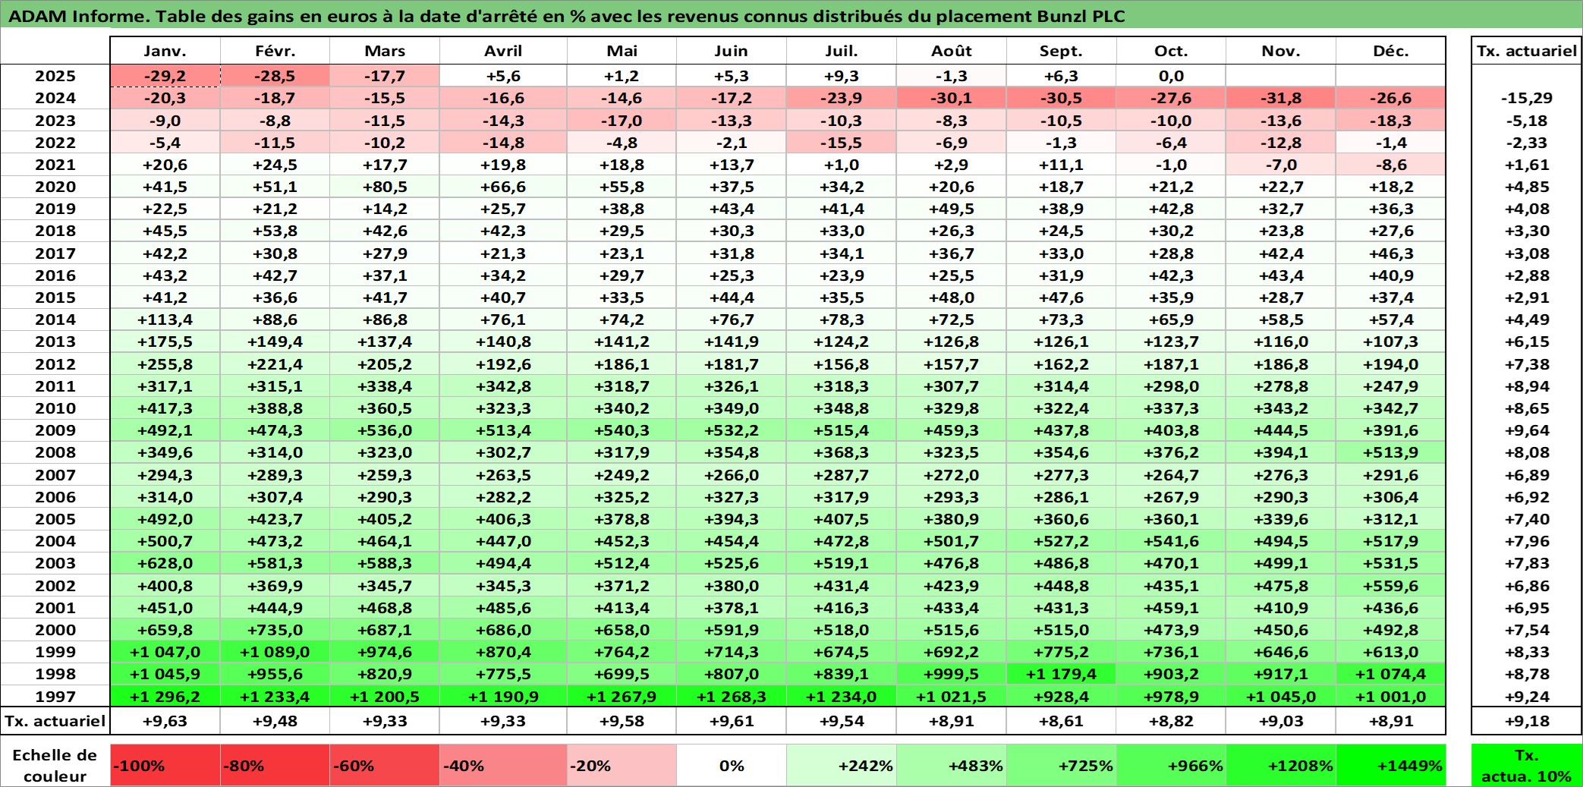Click the +48,0 cell in Août 2015
The width and height of the screenshot is (1583, 787).
(952, 297)
